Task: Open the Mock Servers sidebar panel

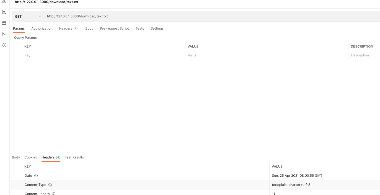Action: tap(4, 23)
